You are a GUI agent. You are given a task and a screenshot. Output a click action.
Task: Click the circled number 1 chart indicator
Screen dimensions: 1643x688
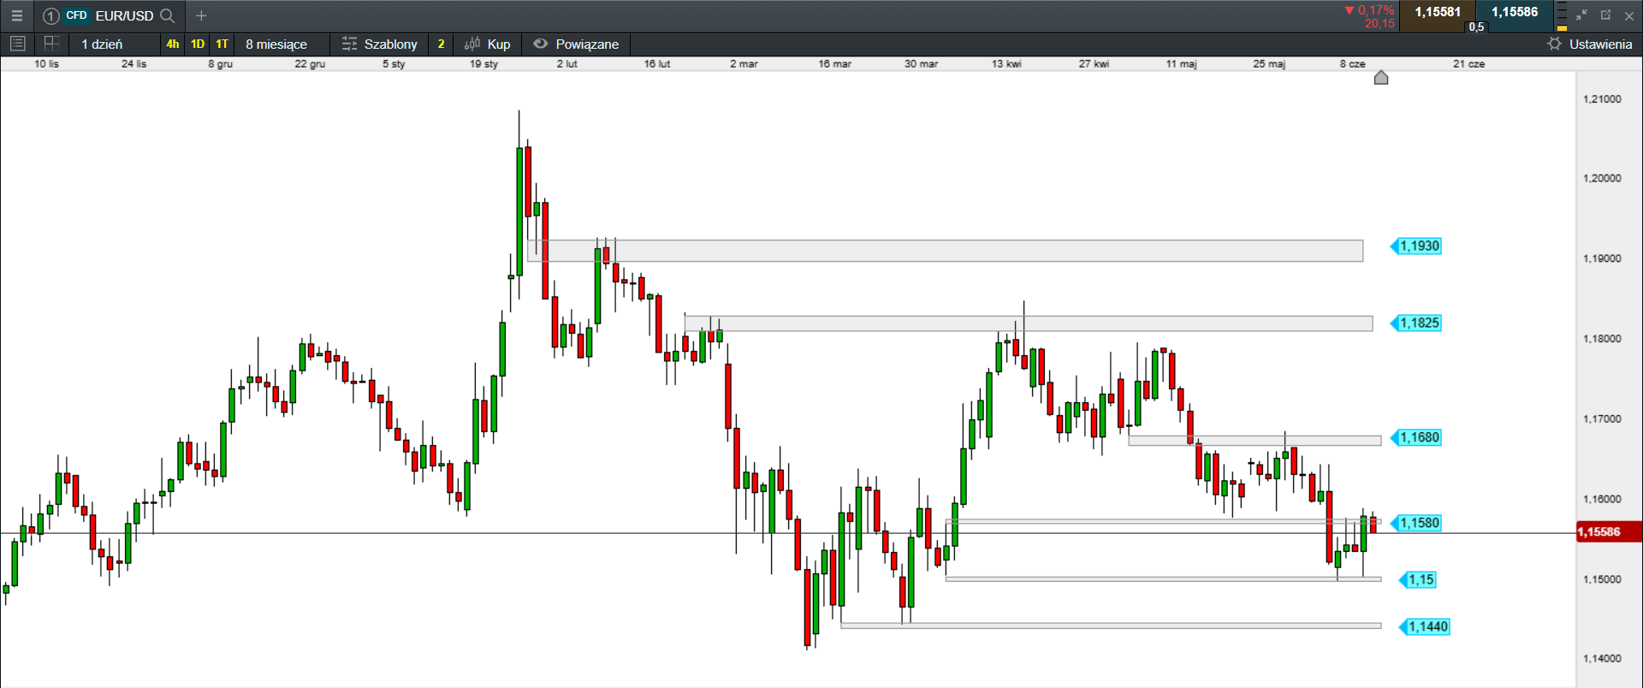tap(50, 15)
